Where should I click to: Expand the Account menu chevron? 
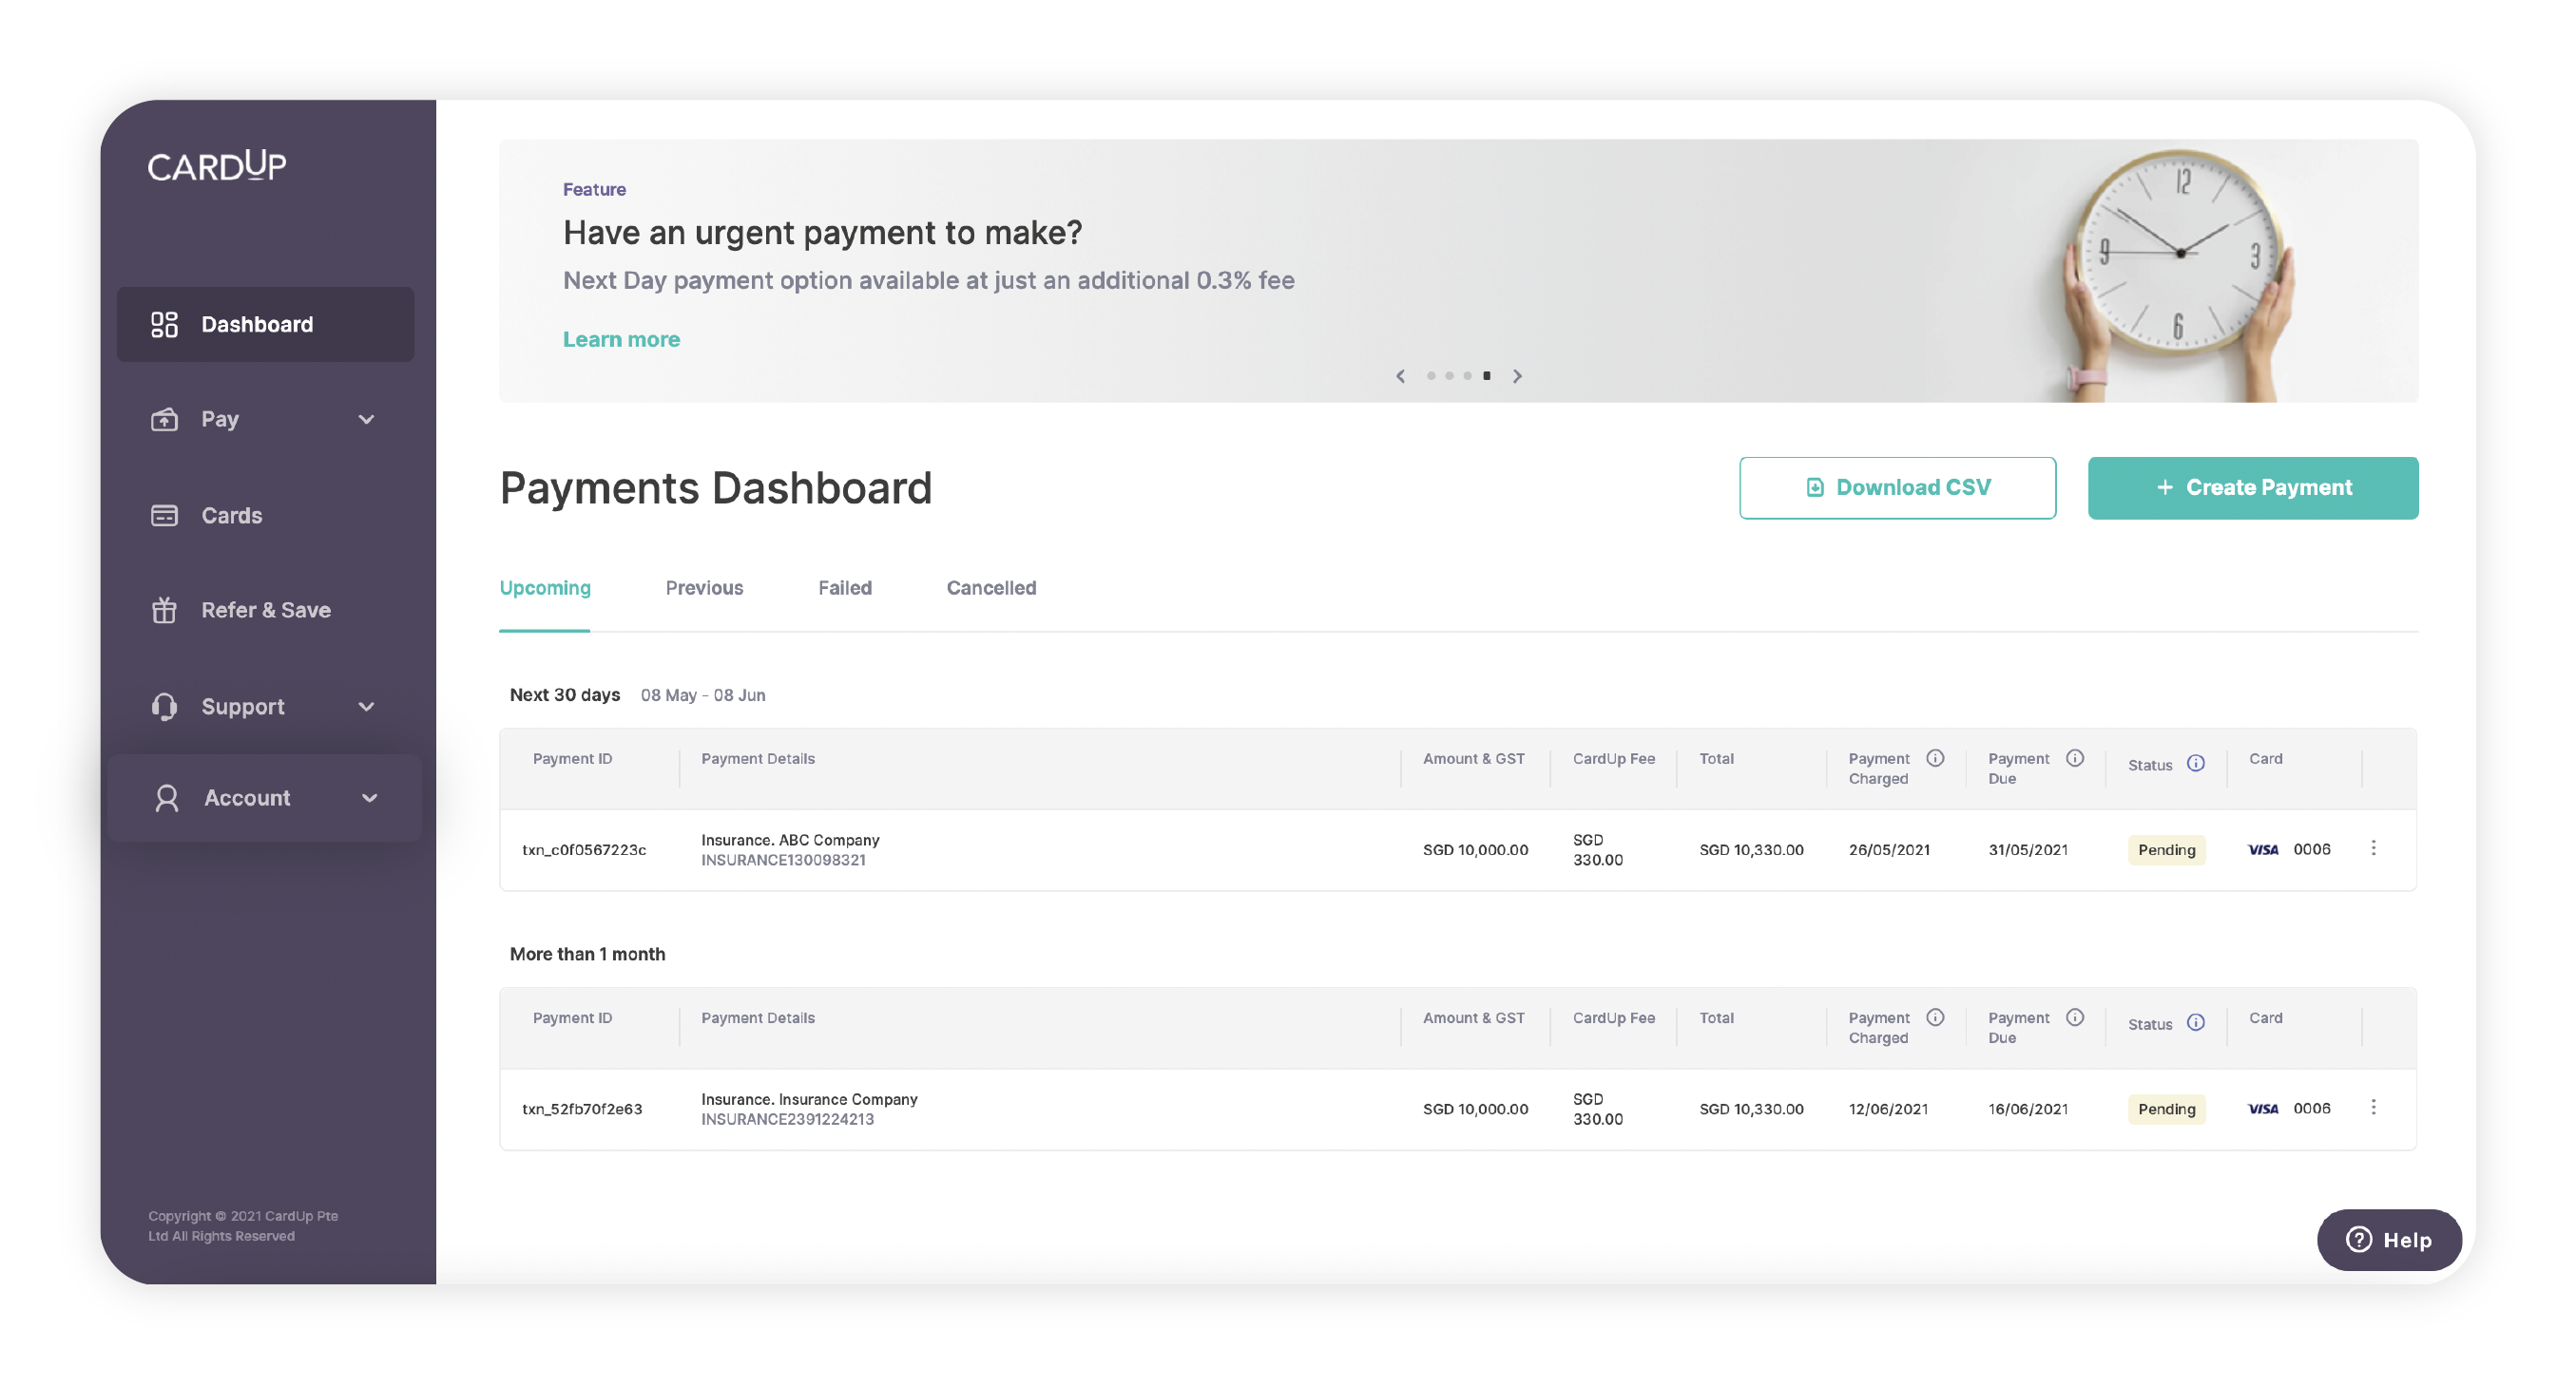click(369, 797)
